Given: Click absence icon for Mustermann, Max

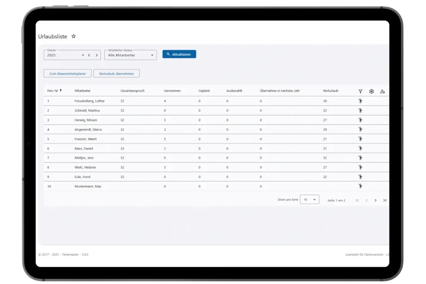Looking at the screenshot, I should (x=360, y=186).
